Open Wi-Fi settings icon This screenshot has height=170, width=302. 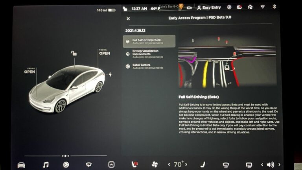point(263,7)
